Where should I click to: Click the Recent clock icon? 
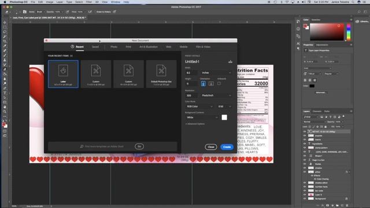[x=72, y=47]
